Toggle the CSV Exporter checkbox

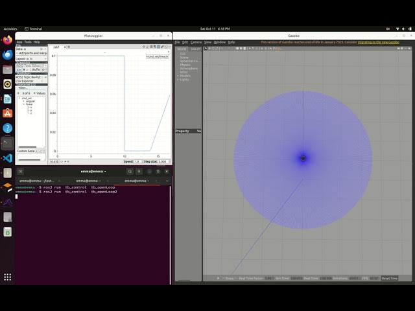(x=41, y=81)
